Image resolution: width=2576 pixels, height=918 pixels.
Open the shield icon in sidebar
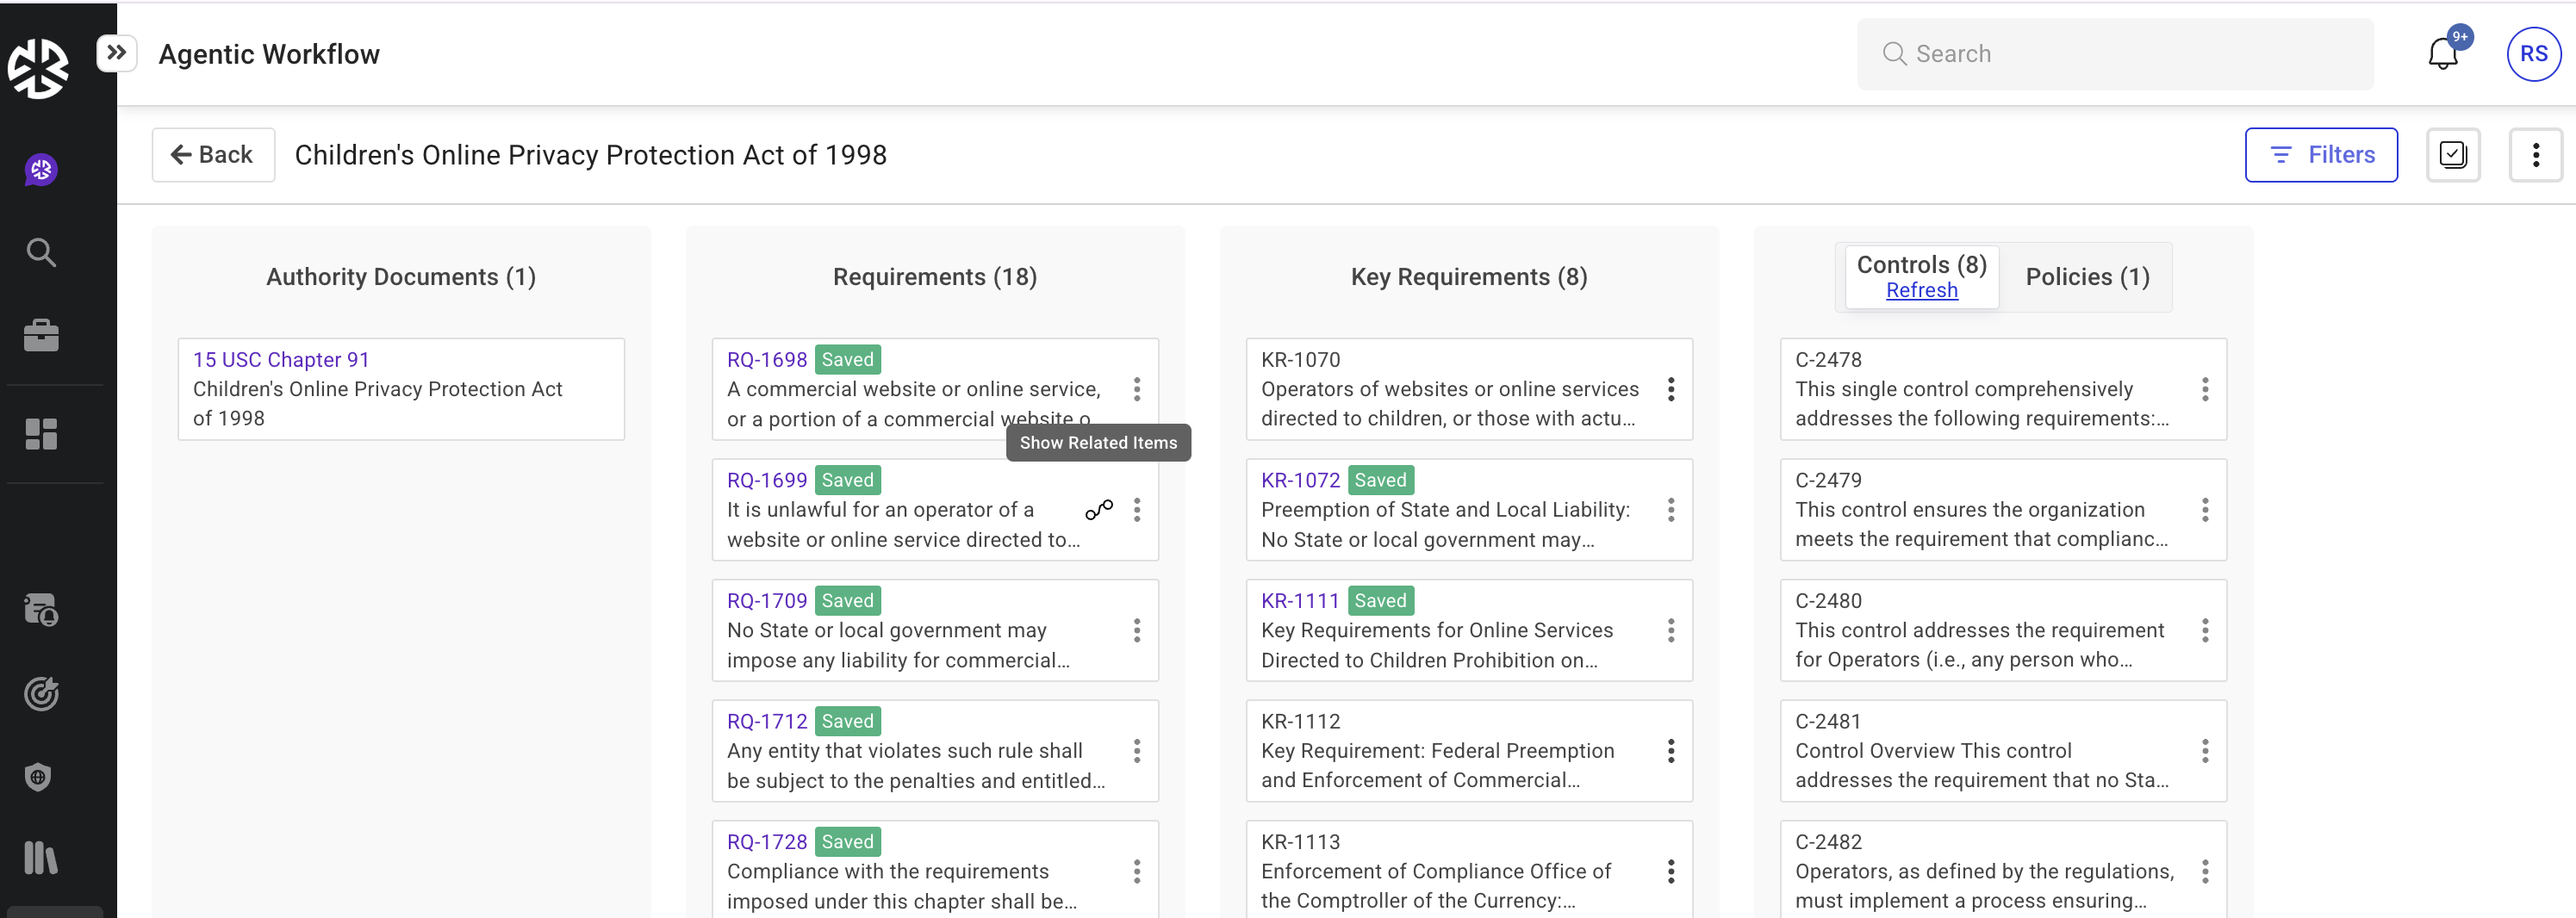[x=38, y=777]
